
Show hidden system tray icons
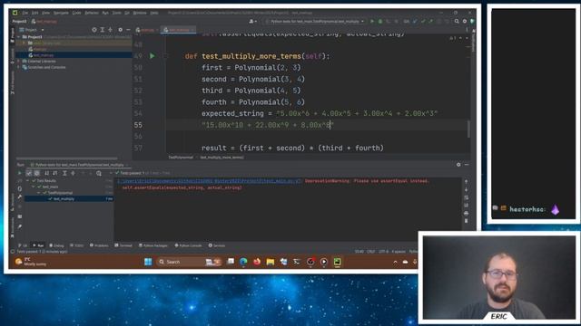[395, 262]
